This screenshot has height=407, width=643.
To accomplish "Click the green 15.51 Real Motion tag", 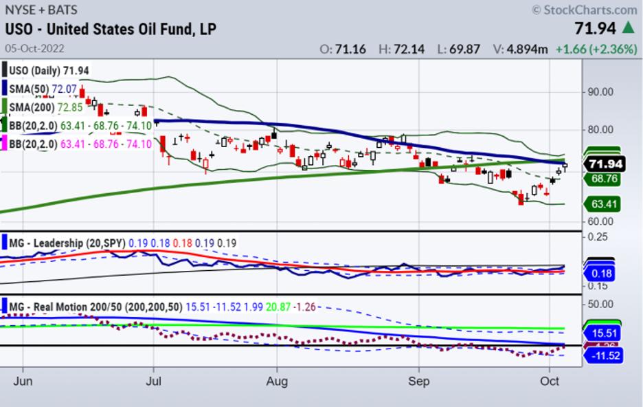I will click(602, 333).
